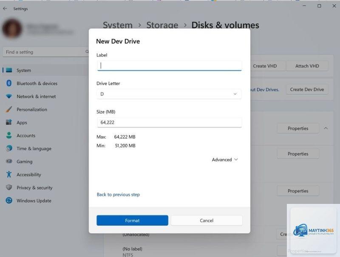Click the Create Dev Drive button

pos(307,89)
